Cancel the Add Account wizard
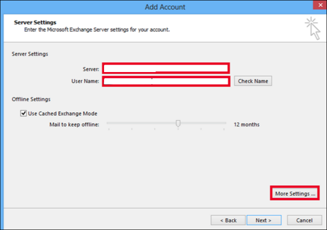 (304, 220)
